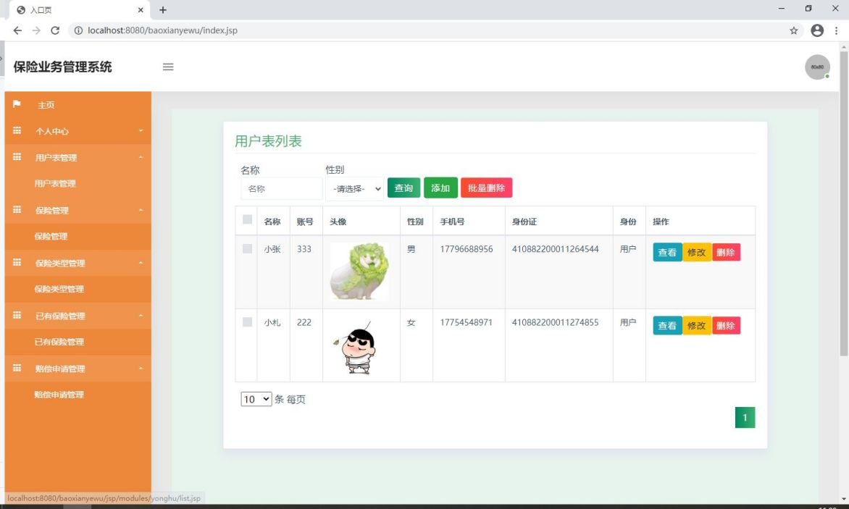Screen dimensions: 849x509
Task: Click grid icon of 已有保险管理 section
Action: [x=17, y=315]
